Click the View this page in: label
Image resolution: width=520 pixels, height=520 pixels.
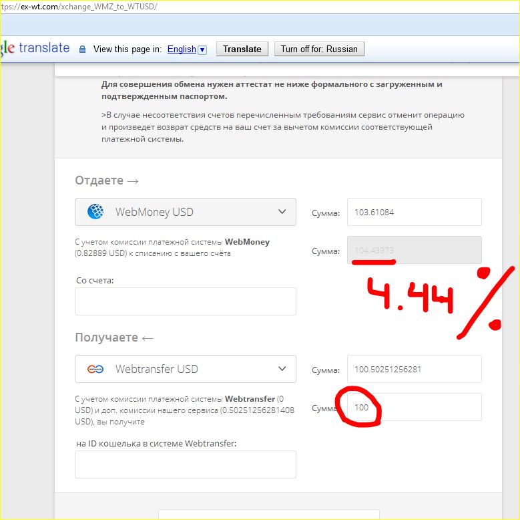coord(127,49)
